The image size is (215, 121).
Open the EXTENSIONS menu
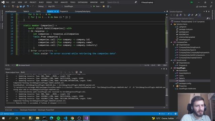click(83, 2)
